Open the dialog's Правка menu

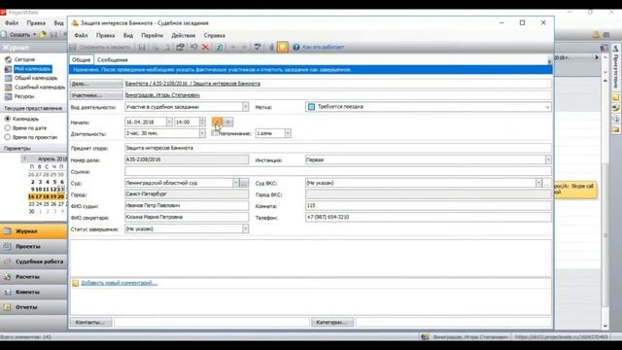[106, 35]
